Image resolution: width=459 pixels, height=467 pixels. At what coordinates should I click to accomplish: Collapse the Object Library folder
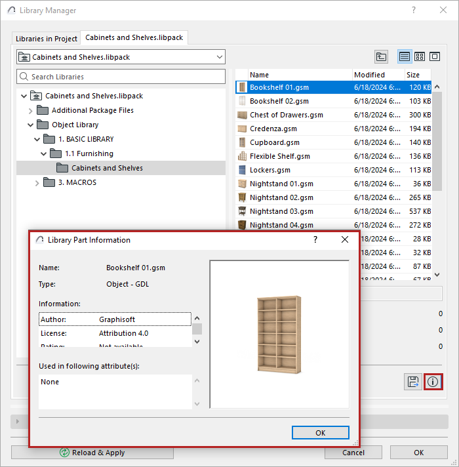point(30,125)
